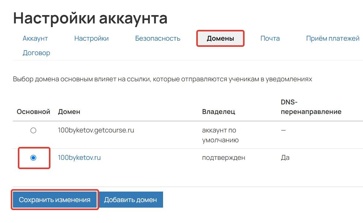Image resolution: width=363 pixels, height=223 pixels.
Task: Switch to the Настройки tab
Action: coord(91,38)
